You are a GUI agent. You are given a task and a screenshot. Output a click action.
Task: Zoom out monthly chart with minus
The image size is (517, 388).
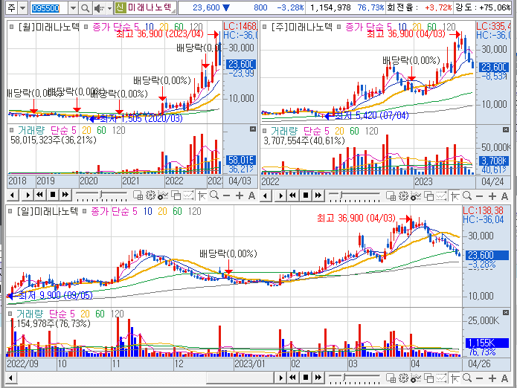click(x=227, y=195)
